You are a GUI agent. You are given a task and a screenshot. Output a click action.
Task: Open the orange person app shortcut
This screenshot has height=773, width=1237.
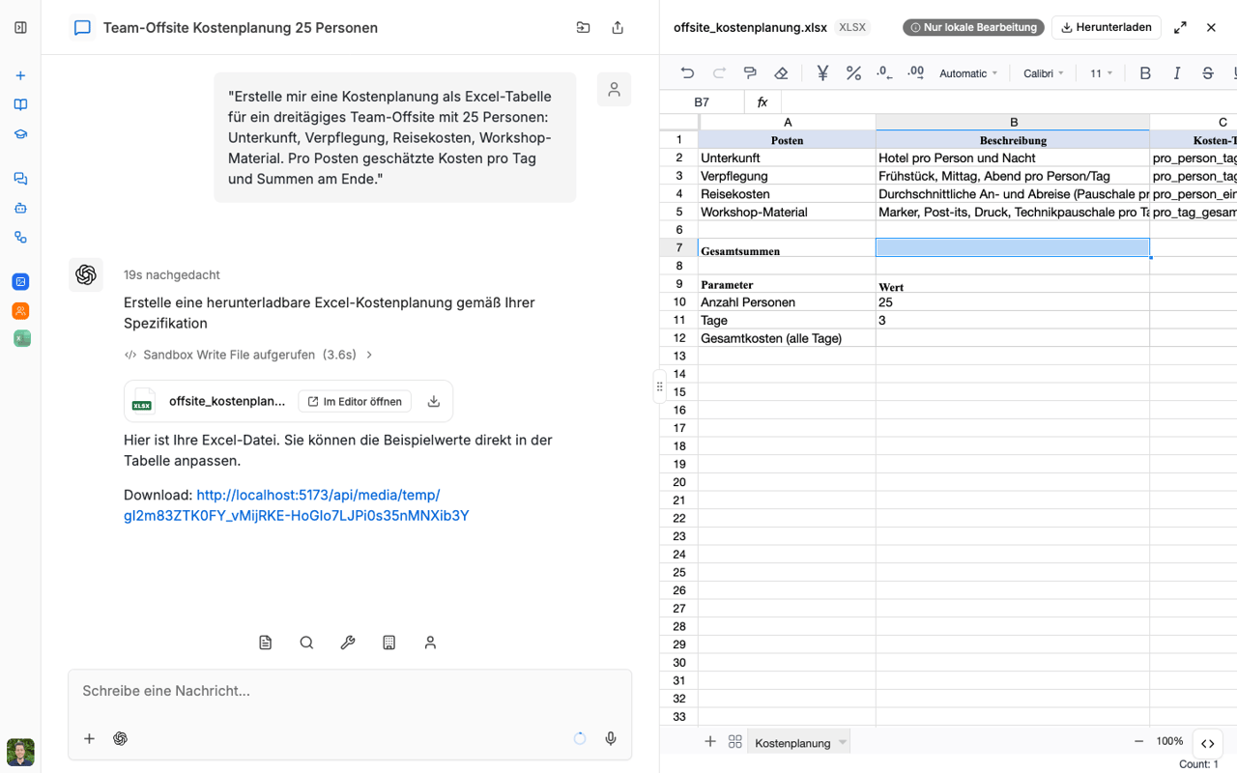20,310
